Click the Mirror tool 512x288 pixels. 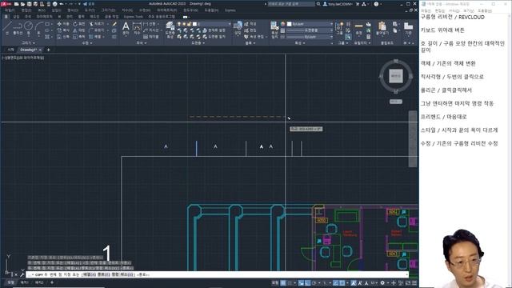(x=78, y=30)
